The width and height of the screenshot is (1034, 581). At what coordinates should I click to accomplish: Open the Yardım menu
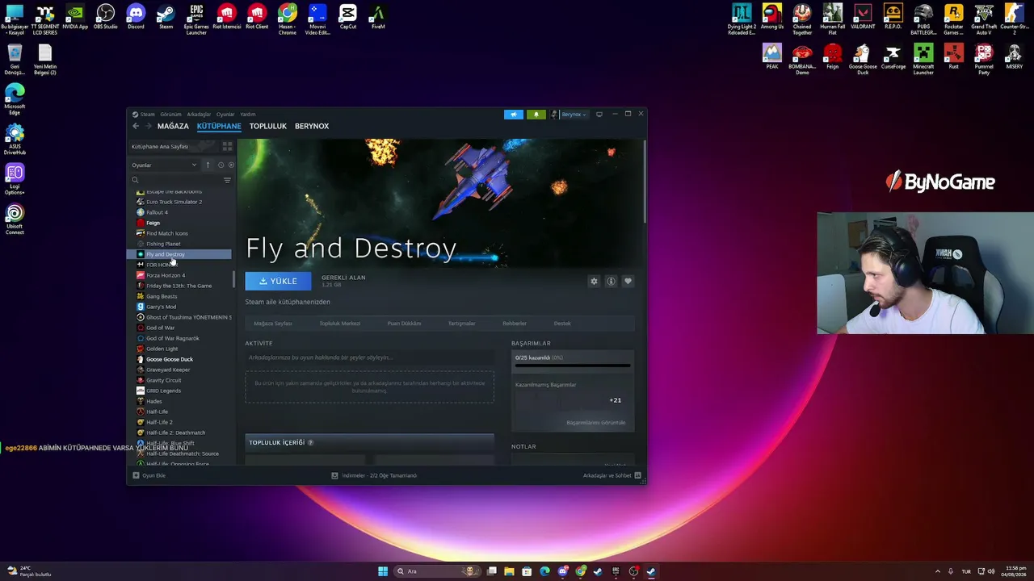click(248, 115)
